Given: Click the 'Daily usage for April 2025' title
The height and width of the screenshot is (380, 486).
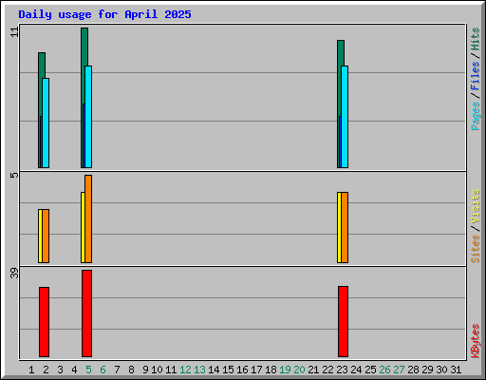Looking at the screenshot, I should point(104,14).
